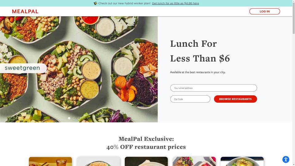Select the first carousel dot
The width and height of the screenshot is (295, 166).
pyautogui.click(x=69, y=118)
